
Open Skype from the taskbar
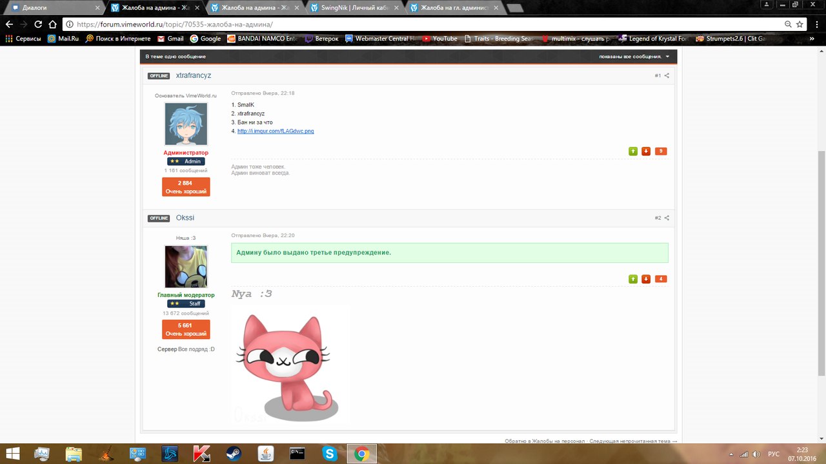(x=330, y=454)
